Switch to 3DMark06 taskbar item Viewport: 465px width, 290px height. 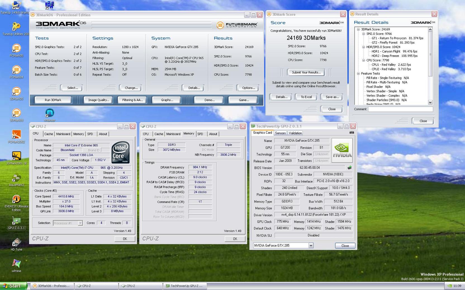52,286
